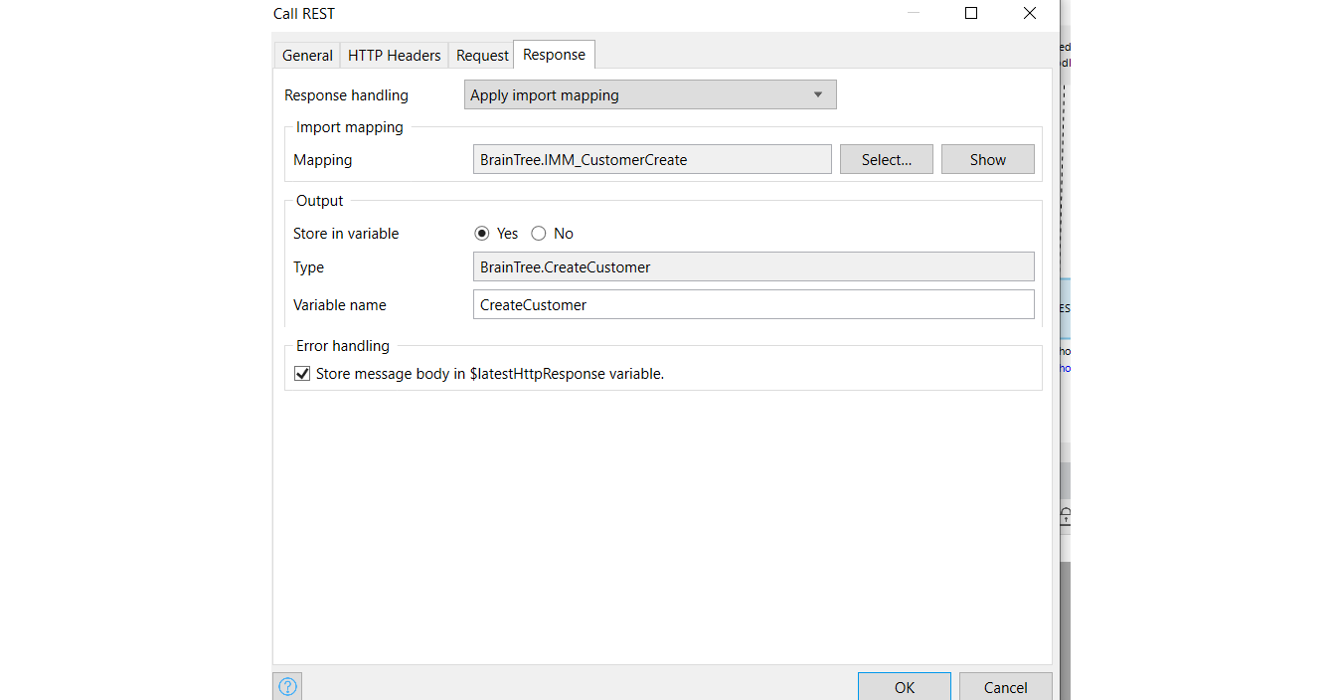
Task: Click the Select button for import mapping
Action: [886, 159]
